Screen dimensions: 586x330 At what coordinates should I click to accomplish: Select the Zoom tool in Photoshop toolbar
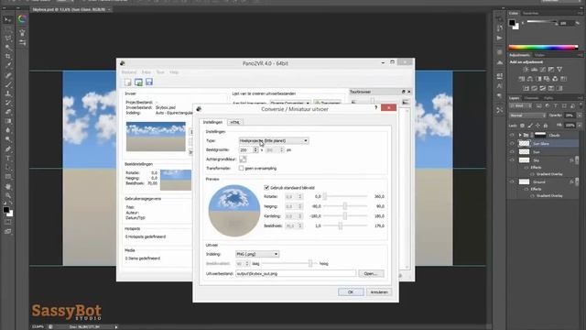pyautogui.click(x=7, y=195)
